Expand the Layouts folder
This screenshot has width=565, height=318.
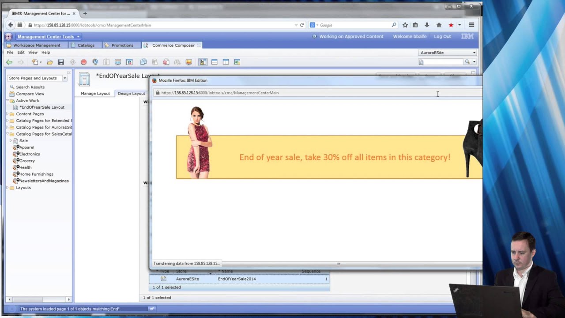8,188
